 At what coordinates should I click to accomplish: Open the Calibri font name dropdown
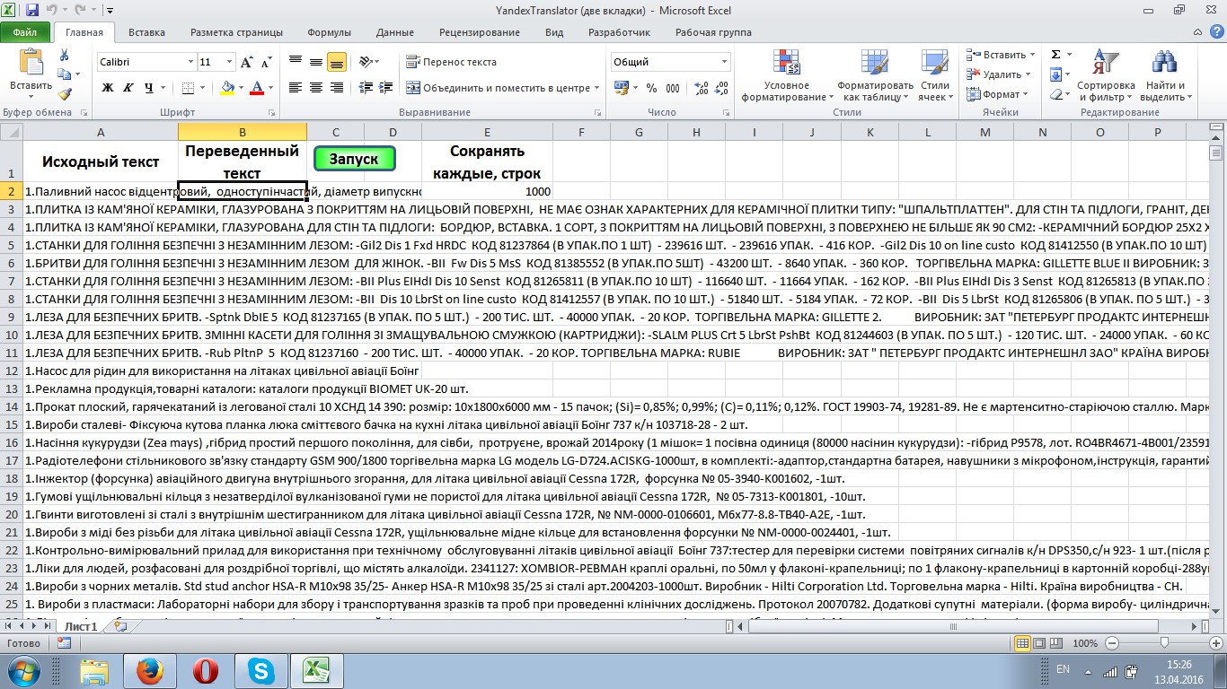190,62
